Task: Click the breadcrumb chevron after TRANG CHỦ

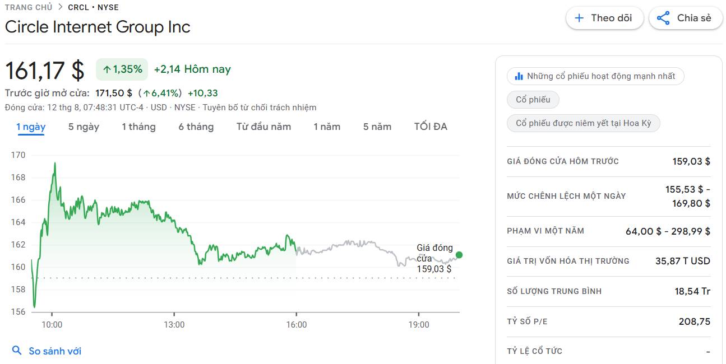Action: click(x=60, y=7)
